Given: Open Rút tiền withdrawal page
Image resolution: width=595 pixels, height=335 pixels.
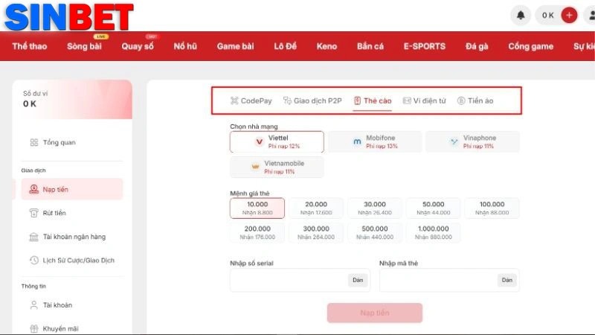Looking at the screenshot, I should pyautogui.click(x=54, y=213).
